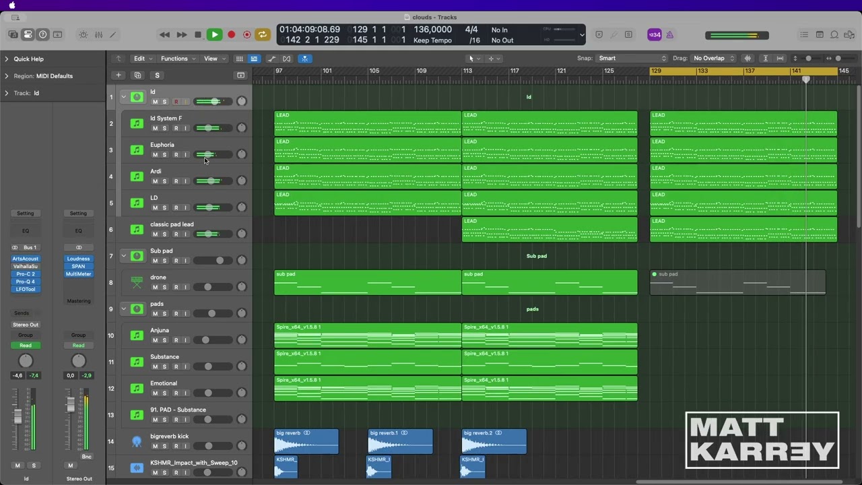This screenshot has width=862, height=485.
Task: Open the Apple menu
Action: [12, 5]
